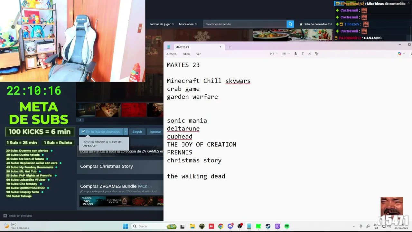Image resolution: width=412 pixels, height=232 pixels.
Task: Open the Ver menu in Notepad
Action: click(x=198, y=54)
